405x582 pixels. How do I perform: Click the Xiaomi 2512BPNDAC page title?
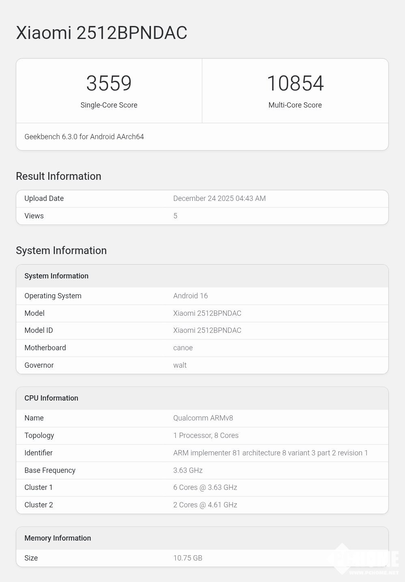click(x=101, y=33)
